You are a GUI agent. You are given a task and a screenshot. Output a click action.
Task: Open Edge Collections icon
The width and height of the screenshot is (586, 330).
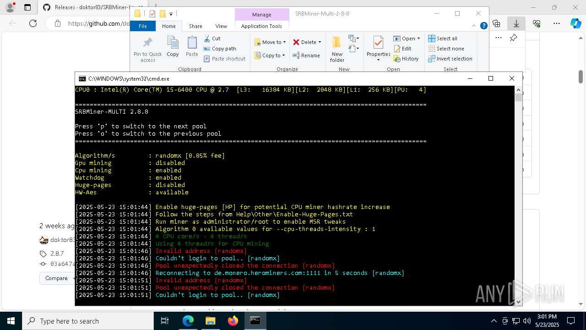497,23
